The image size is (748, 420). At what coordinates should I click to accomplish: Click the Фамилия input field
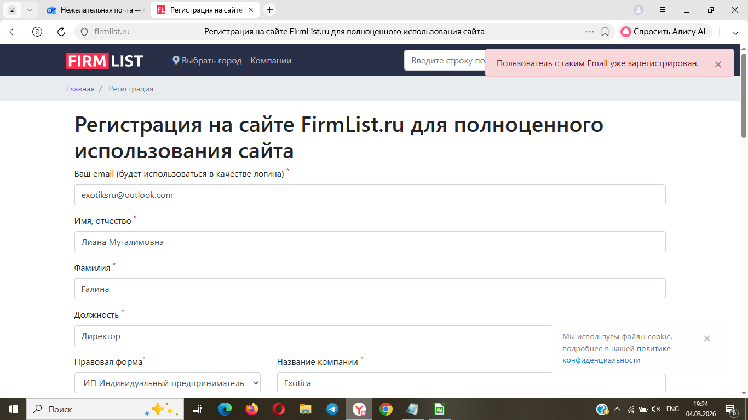click(370, 289)
